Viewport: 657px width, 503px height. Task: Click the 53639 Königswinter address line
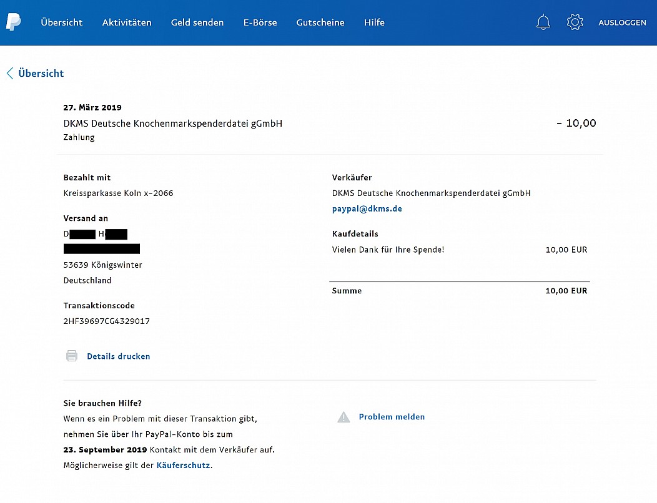click(102, 265)
